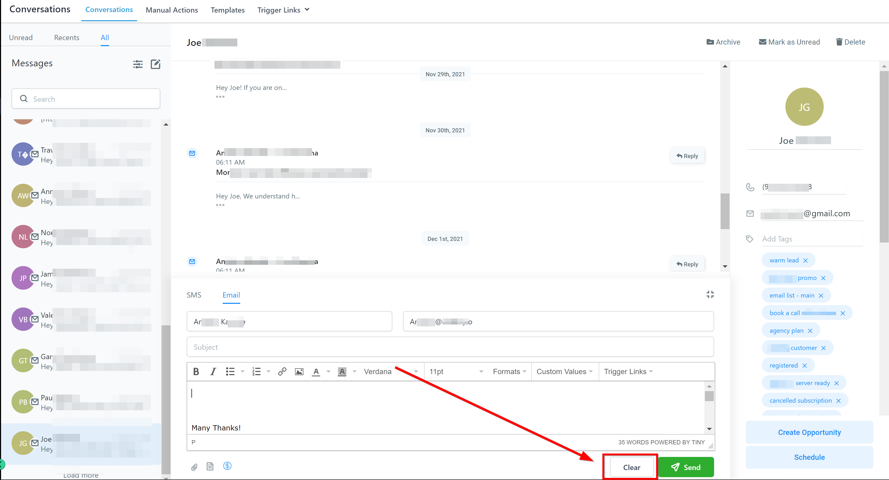Click the Create Opportunity button
889x480 pixels.
pos(809,432)
